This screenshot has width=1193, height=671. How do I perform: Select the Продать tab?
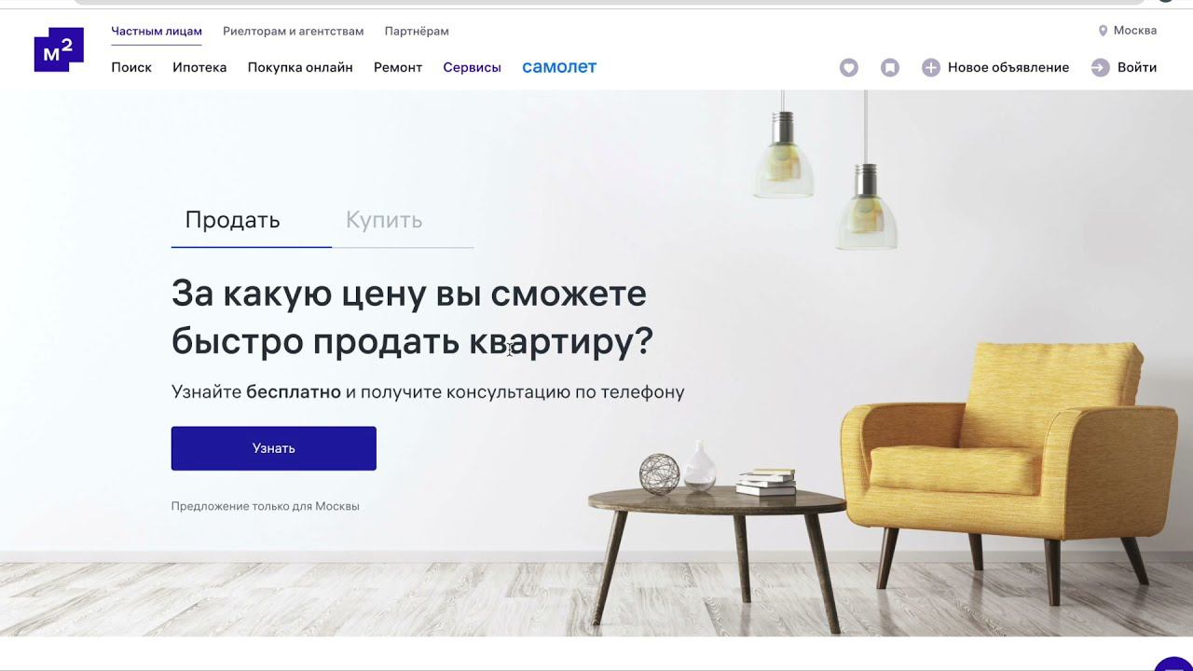pyautogui.click(x=232, y=220)
